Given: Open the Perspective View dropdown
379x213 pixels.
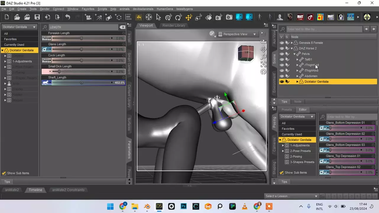Looking at the screenshot, I should coord(238,34).
